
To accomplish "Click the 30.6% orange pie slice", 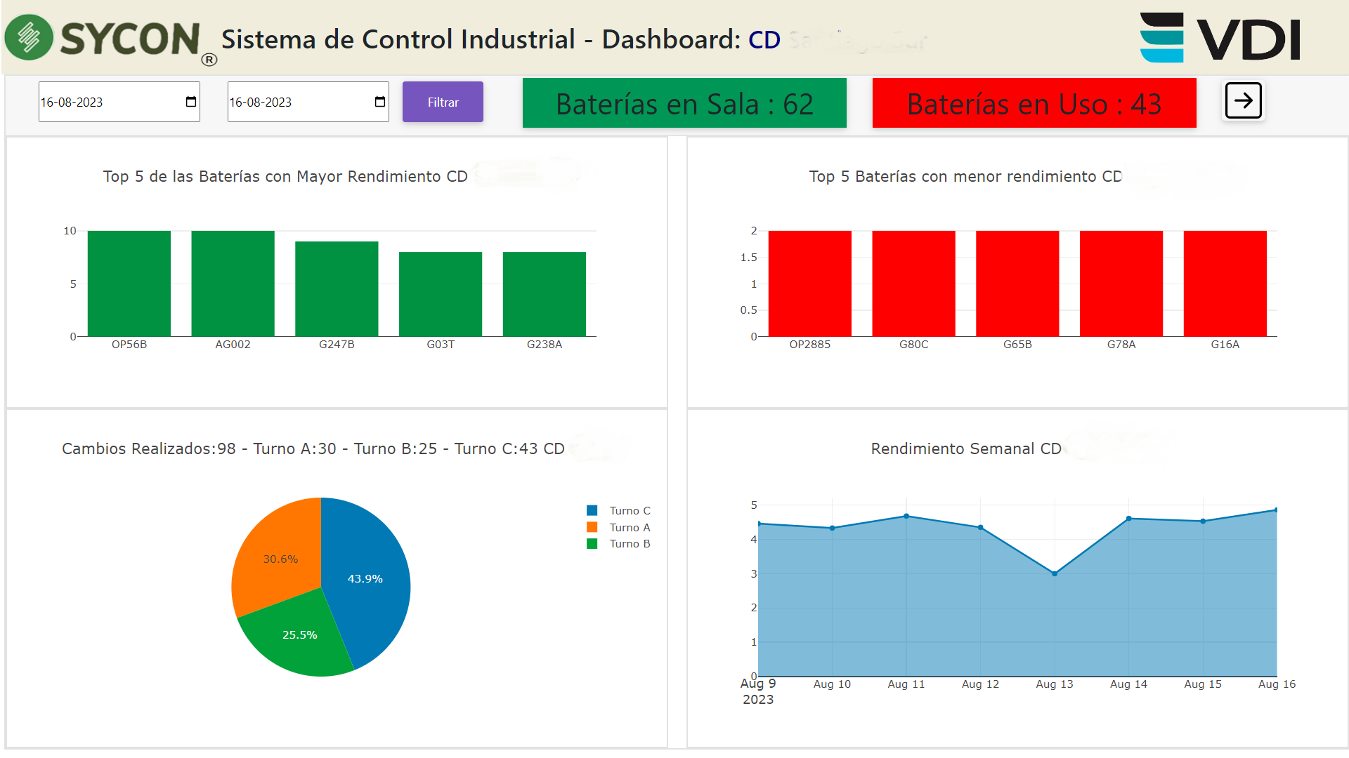I will pos(280,559).
